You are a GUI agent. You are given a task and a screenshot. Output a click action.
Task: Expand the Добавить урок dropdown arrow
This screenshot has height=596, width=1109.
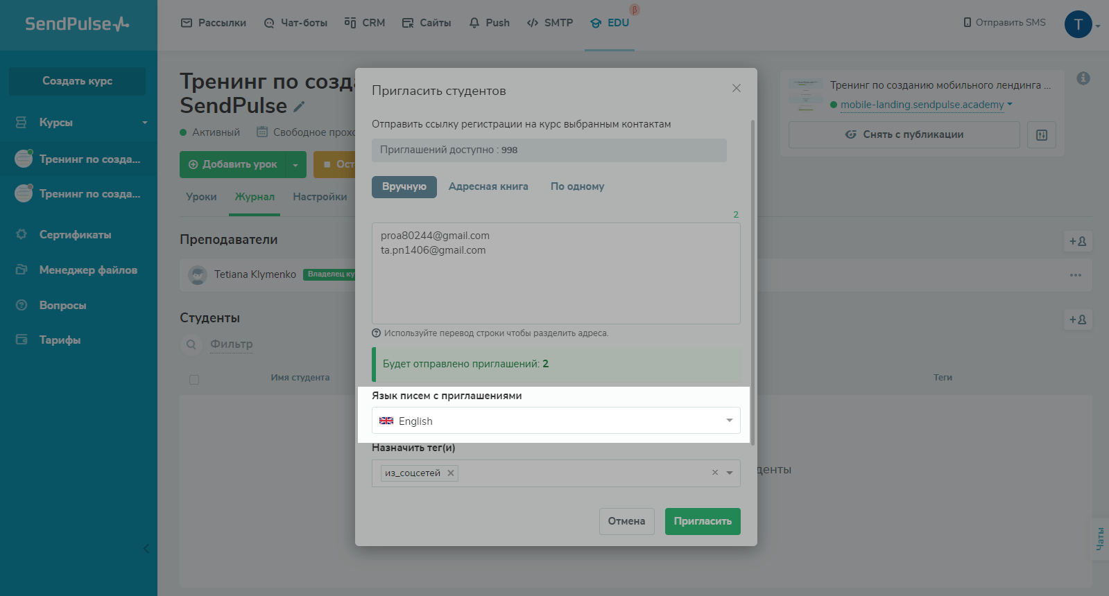click(x=295, y=165)
